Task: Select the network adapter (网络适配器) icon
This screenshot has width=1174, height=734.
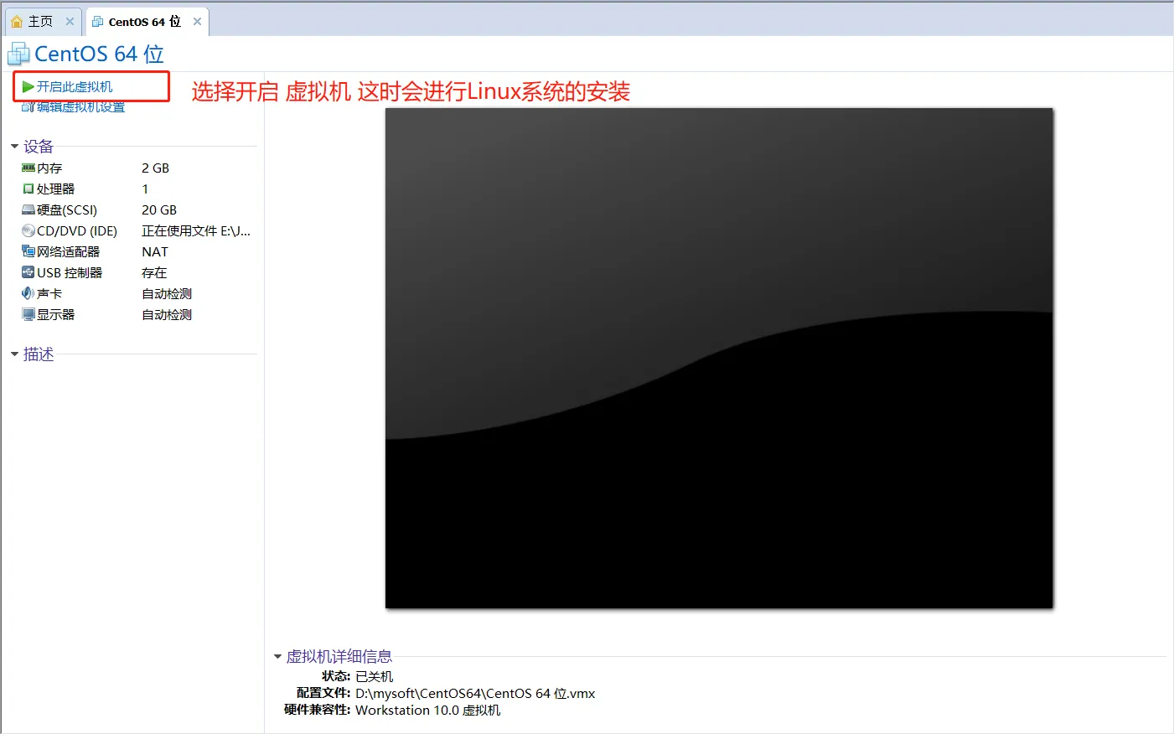Action: 28,251
